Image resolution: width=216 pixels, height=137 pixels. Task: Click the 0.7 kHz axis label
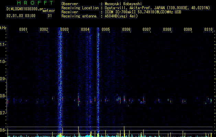[3, 113]
